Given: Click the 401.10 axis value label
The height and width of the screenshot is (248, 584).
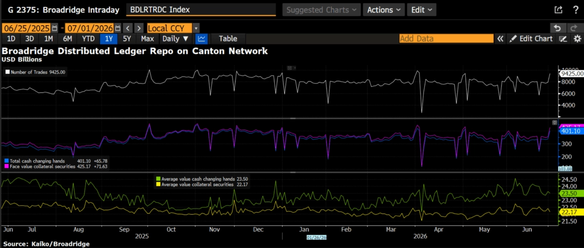Looking at the screenshot, I should point(571,131).
